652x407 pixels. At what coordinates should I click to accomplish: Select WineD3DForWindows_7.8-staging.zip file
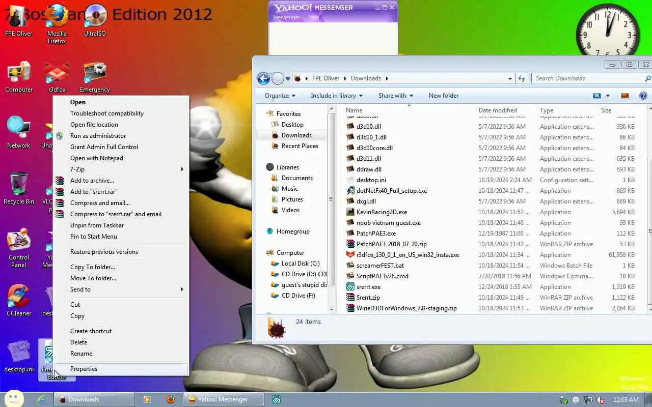406,308
